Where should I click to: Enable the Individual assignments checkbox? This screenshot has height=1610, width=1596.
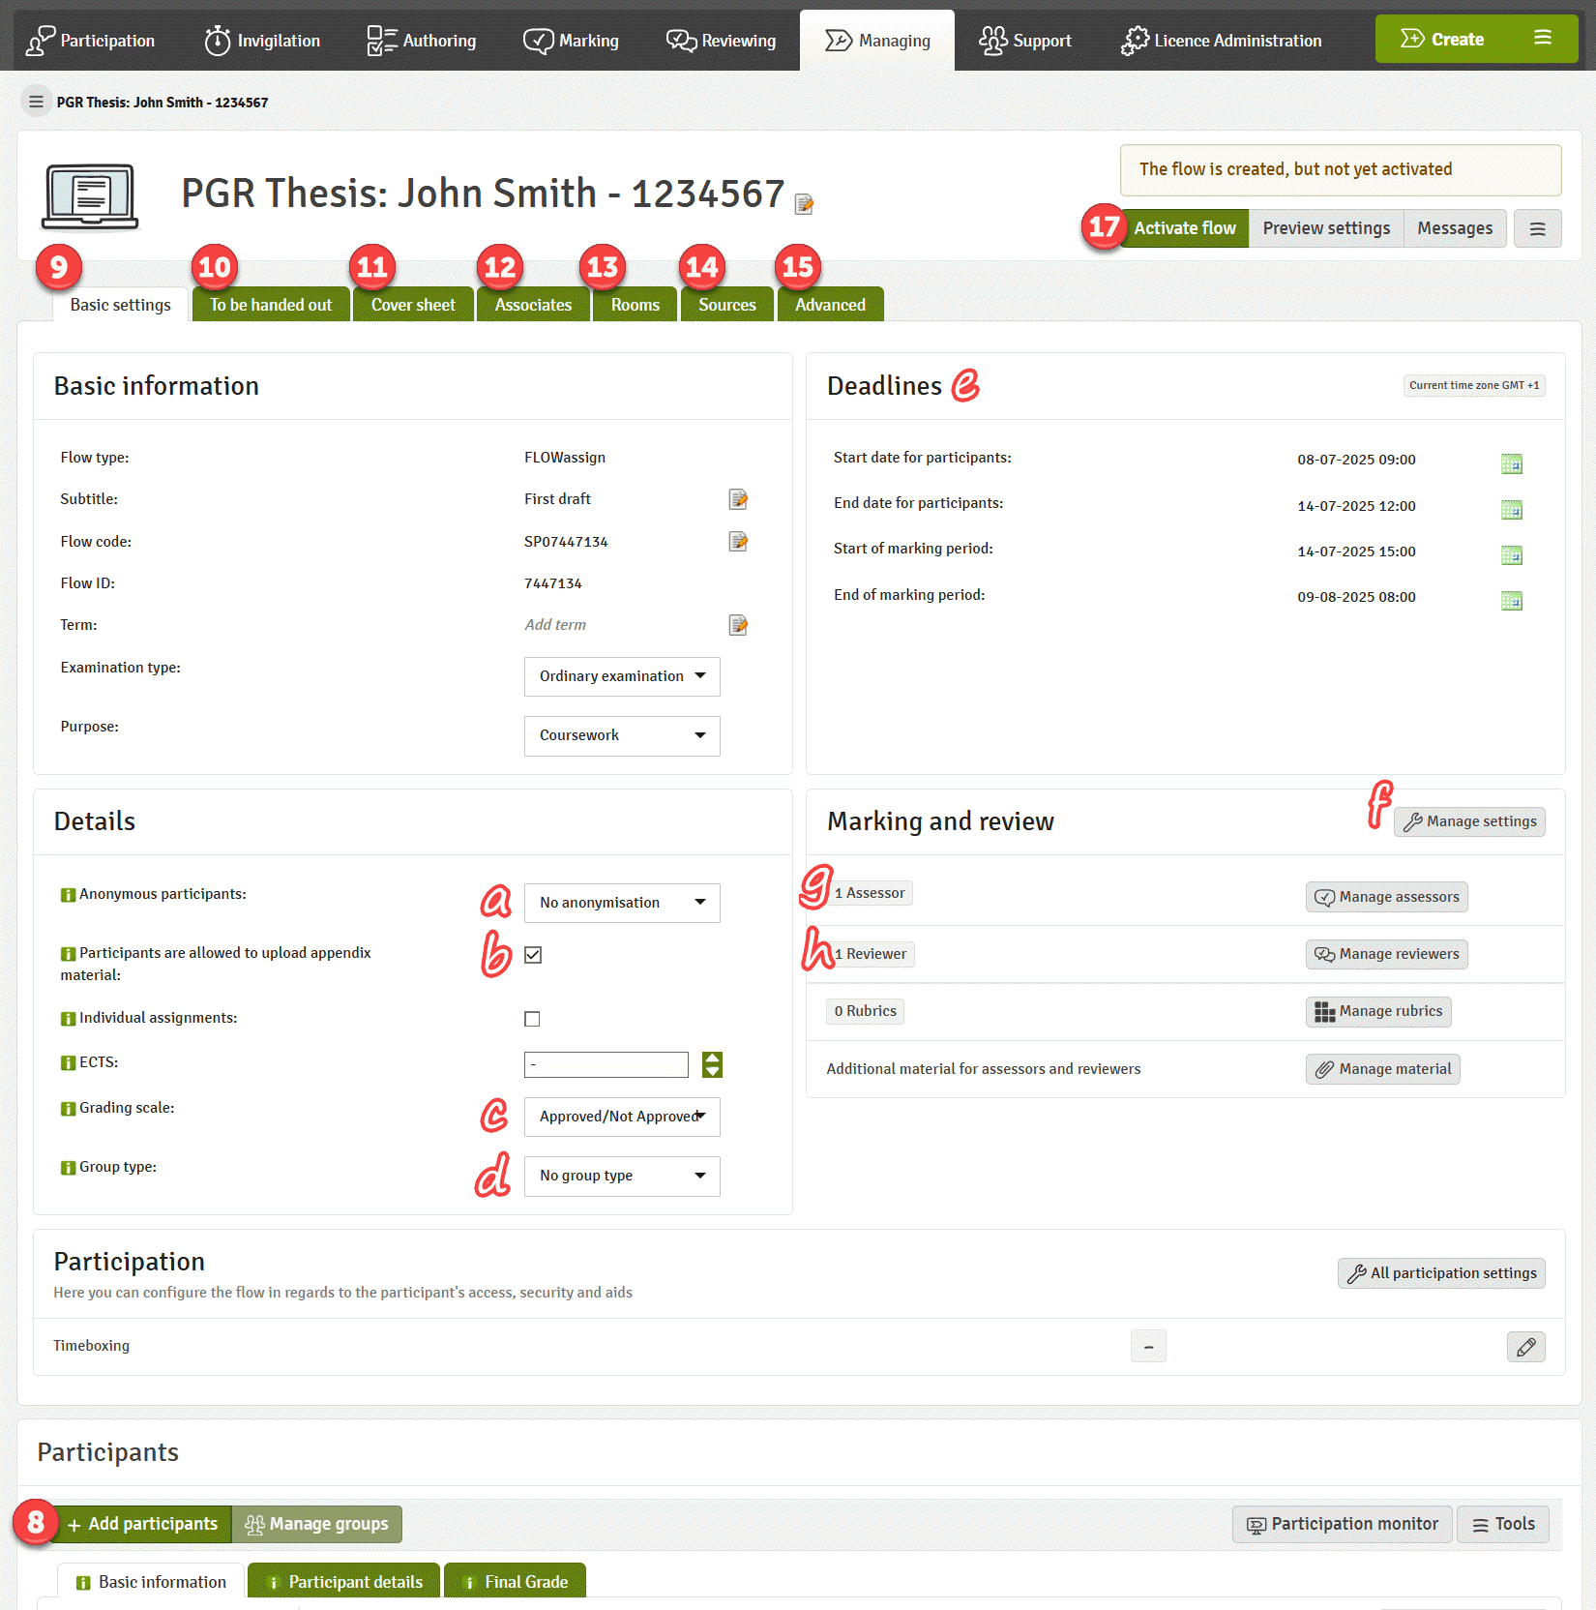click(x=532, y=1019)
